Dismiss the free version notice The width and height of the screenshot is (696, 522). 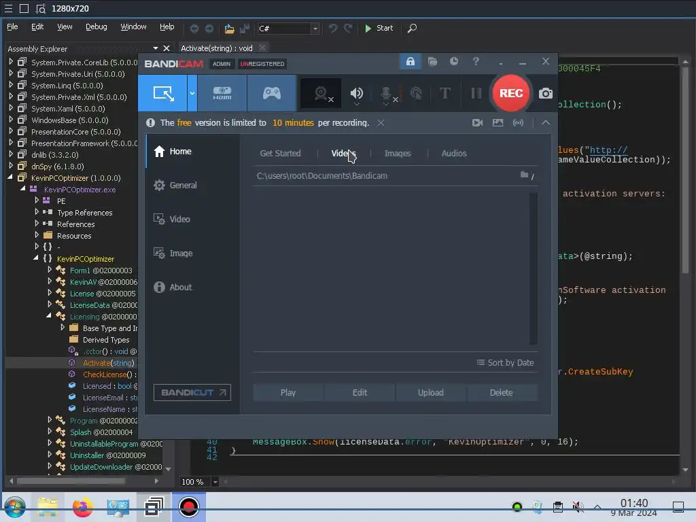[381, 123]
